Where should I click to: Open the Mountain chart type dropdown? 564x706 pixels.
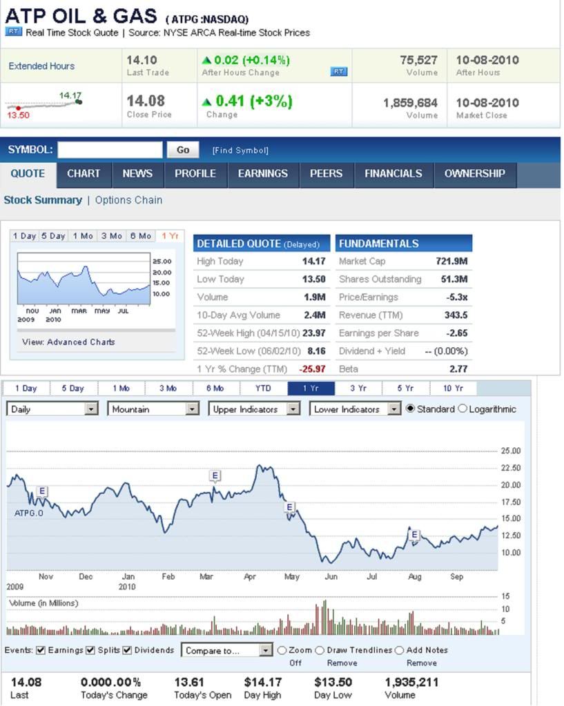(153, 409)
